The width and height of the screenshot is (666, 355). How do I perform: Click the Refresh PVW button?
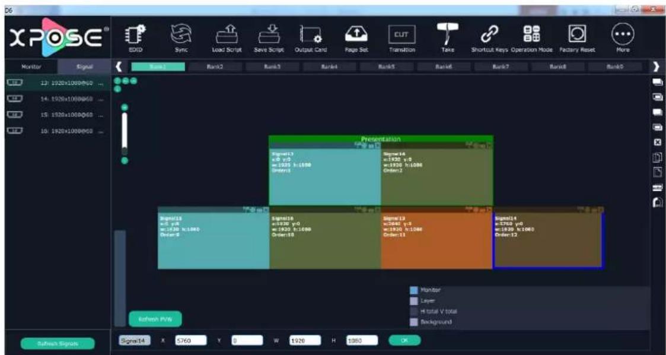point(155,319)
